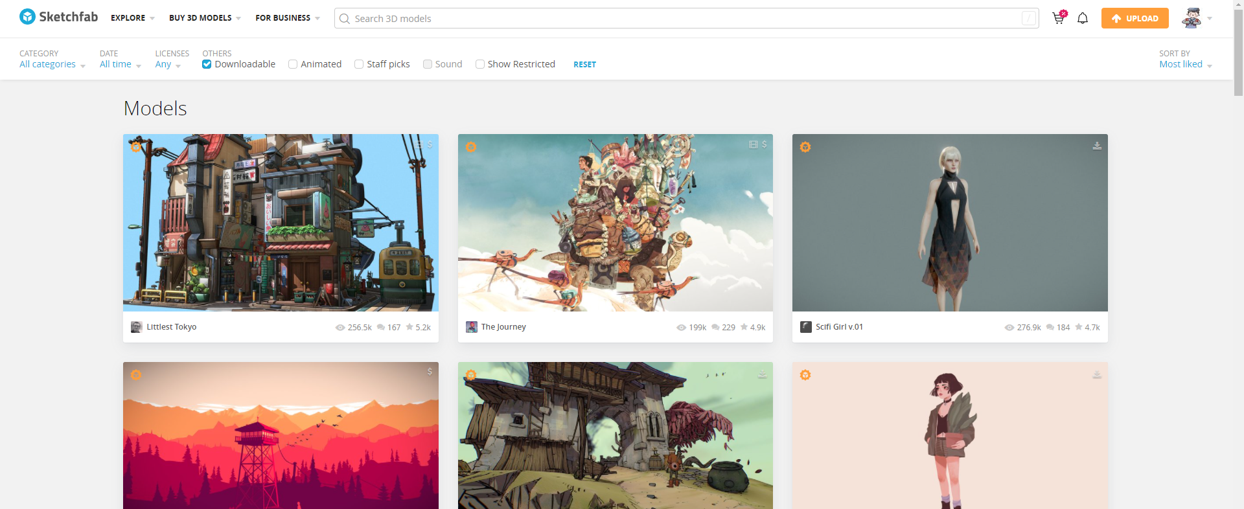The height and width of the screenshot is (509, 1244).
Task: Click likes star on The Journey
Action: [744, 327]
